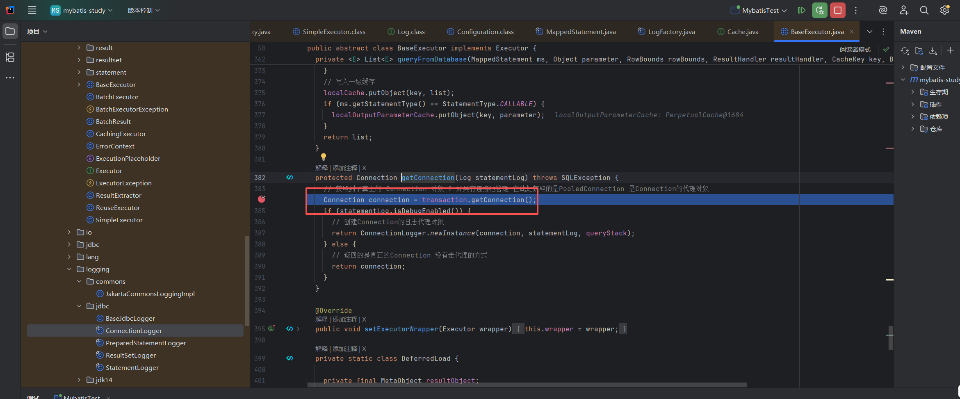Add a Maven project with plus
The height and width of the screenshot is (399, 960).
click(x=950, y=50)
